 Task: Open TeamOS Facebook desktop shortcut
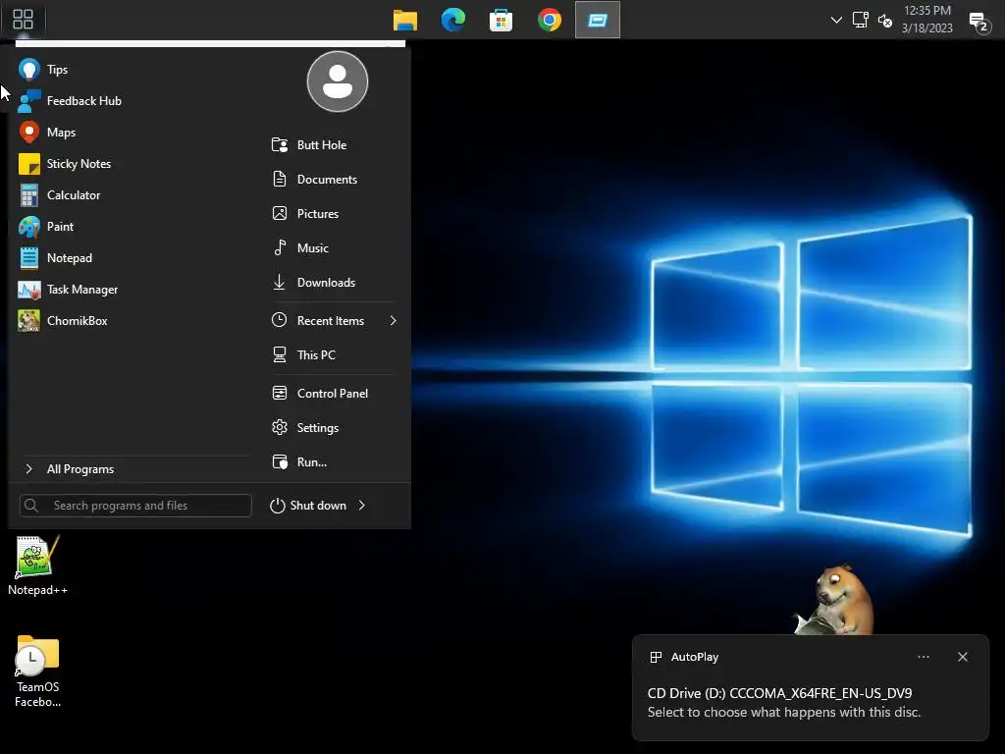(x=38, y=672)
